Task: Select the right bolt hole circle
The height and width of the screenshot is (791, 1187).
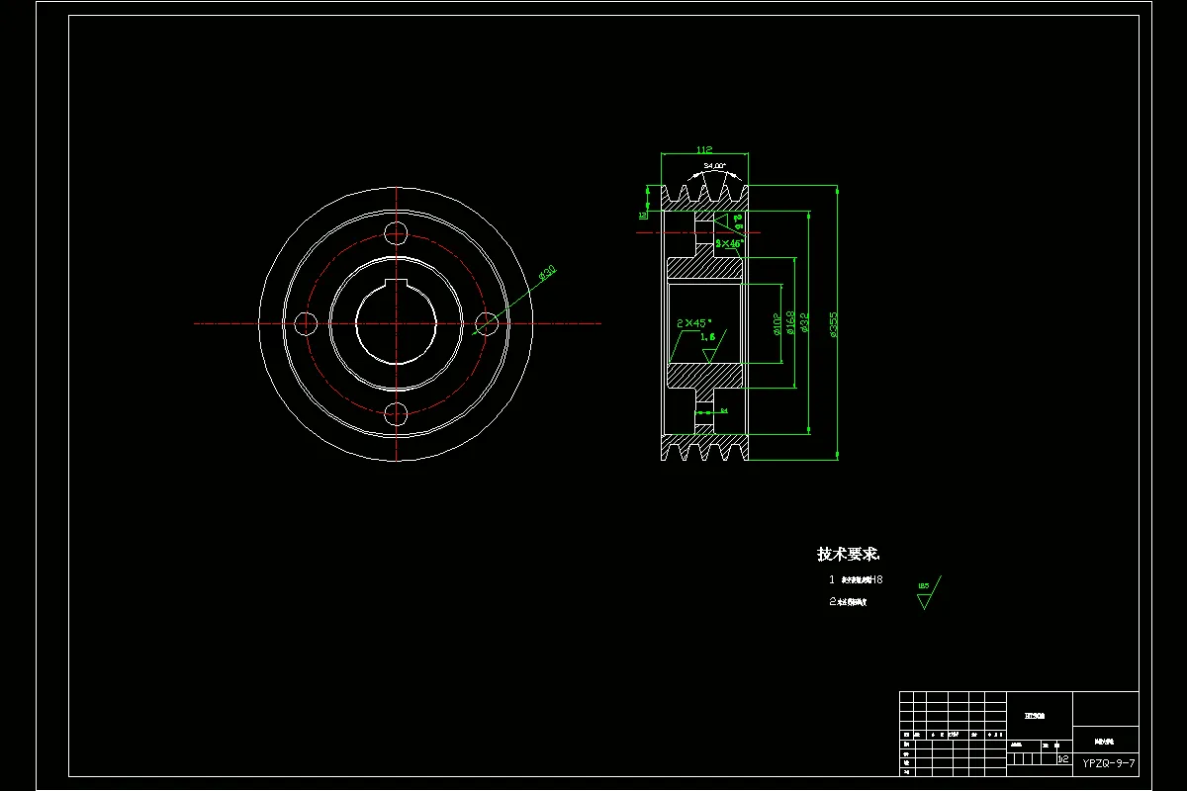Action: point(487,323)
